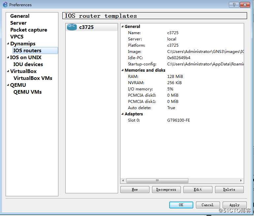Click the Auto delete value True
Viewport: 254px width, 216px height.
coord(171,108)
